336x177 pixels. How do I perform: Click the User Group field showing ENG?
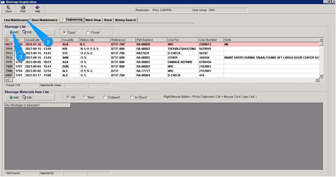(228, 10)
